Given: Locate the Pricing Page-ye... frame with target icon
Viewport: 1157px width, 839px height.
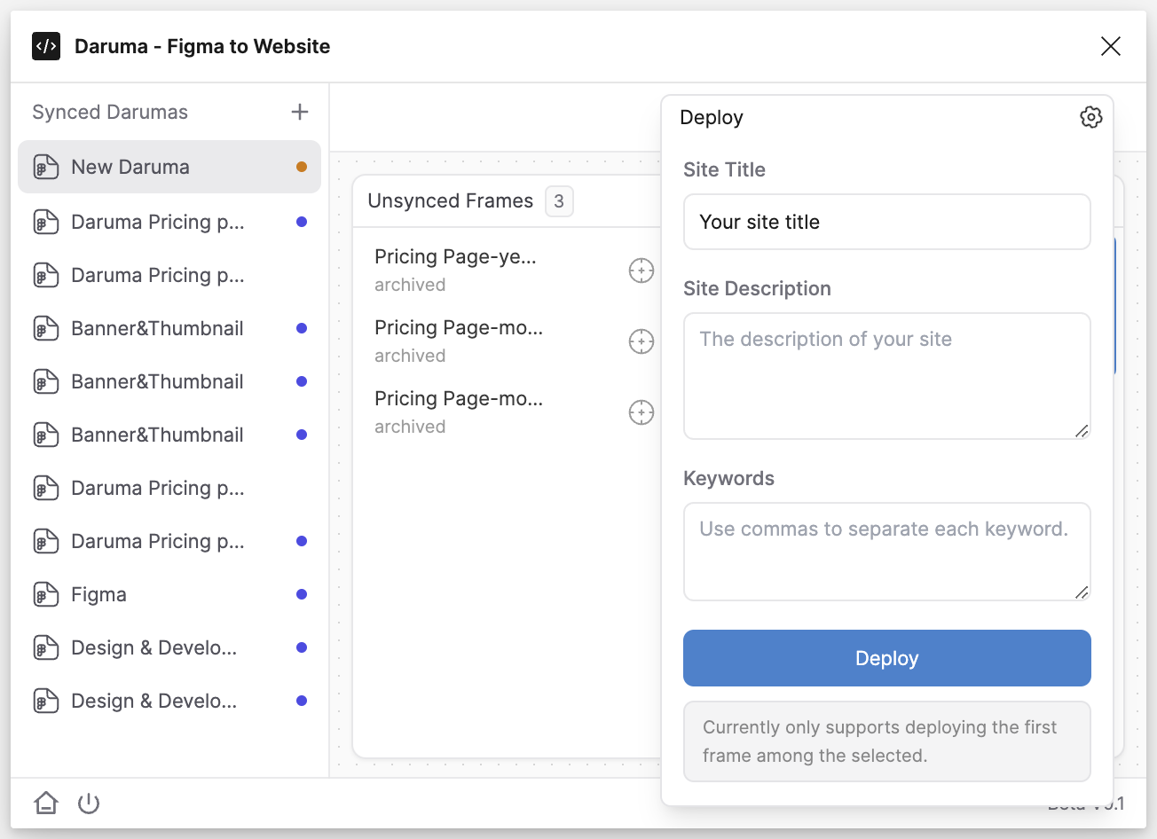Looking at the screenshot, I should pyautogui.click(x=641, y=271).
